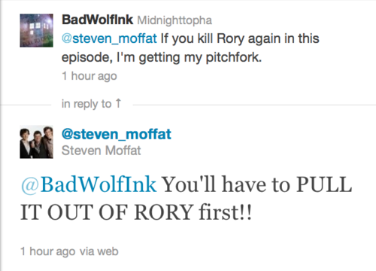Click the 'first!!' text ending the reply tweet

click(226, 212)
